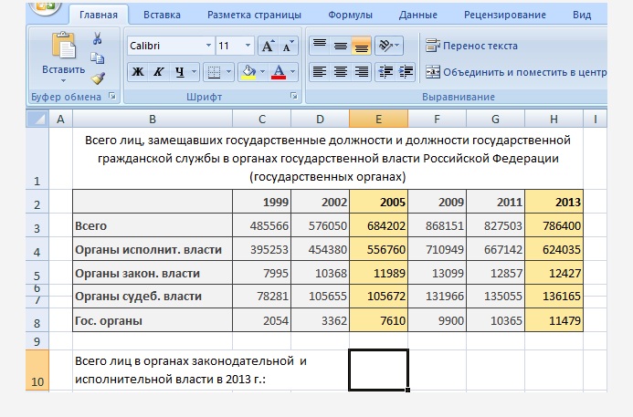Center text horizontally
Viewport: 633px width, 417px height.
click(x=341, y=72)
